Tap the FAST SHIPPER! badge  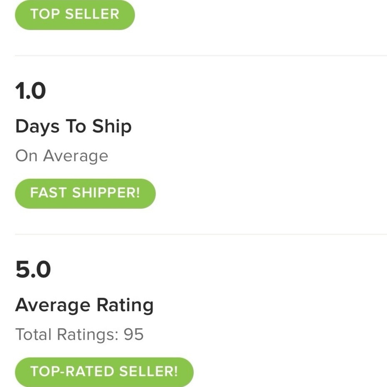click(x=85, y=193)
